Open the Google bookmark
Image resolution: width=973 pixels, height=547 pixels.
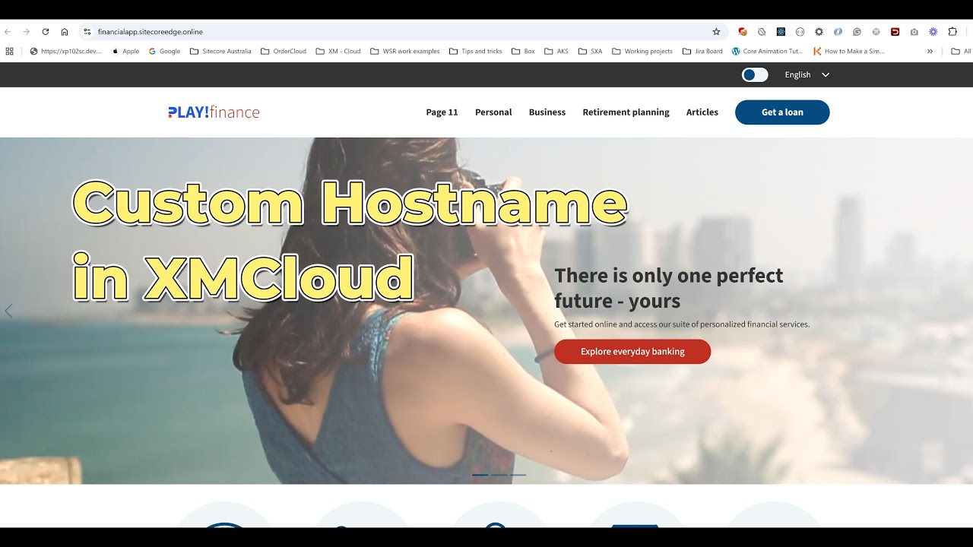pyautogui.click(x=164, y=51)
